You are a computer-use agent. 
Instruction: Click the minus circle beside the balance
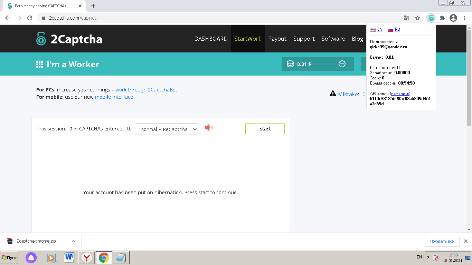tap(342, 64)
